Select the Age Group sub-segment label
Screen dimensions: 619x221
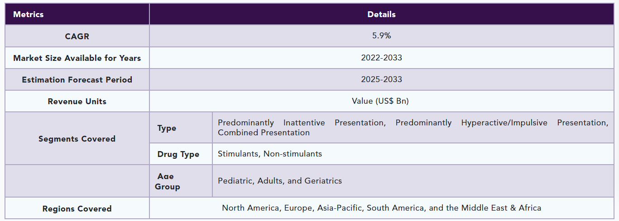pos(168,181)
